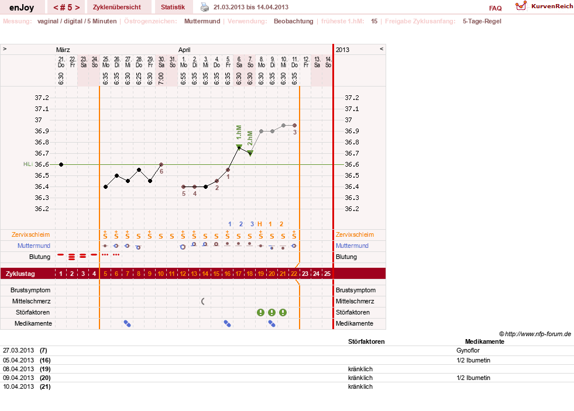Click the Störfaktoren warning icon on day 20
This screenshot has width=574, height=411.
point(271,312)
